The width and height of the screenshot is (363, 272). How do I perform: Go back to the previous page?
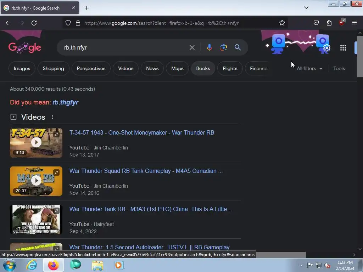pyautogui.click(x=9, y=23)
